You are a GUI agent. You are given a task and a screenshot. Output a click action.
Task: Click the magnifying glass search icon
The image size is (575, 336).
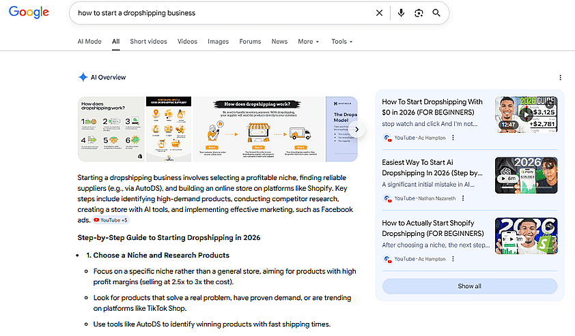coord(436,13)
